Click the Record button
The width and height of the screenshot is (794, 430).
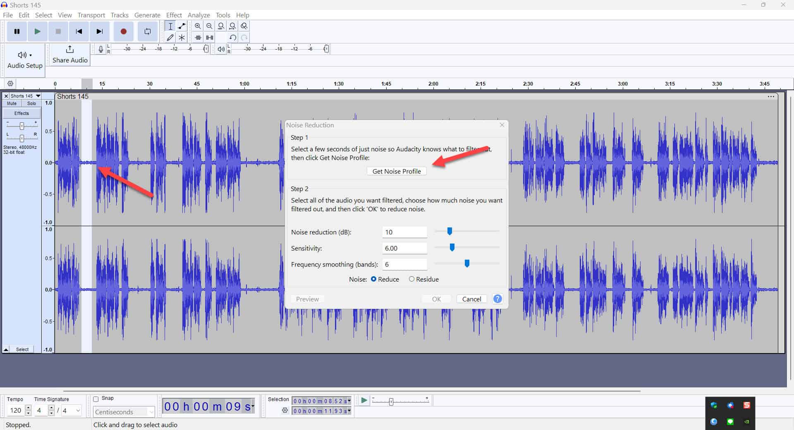pyautogui.click(x=123, y=31)
